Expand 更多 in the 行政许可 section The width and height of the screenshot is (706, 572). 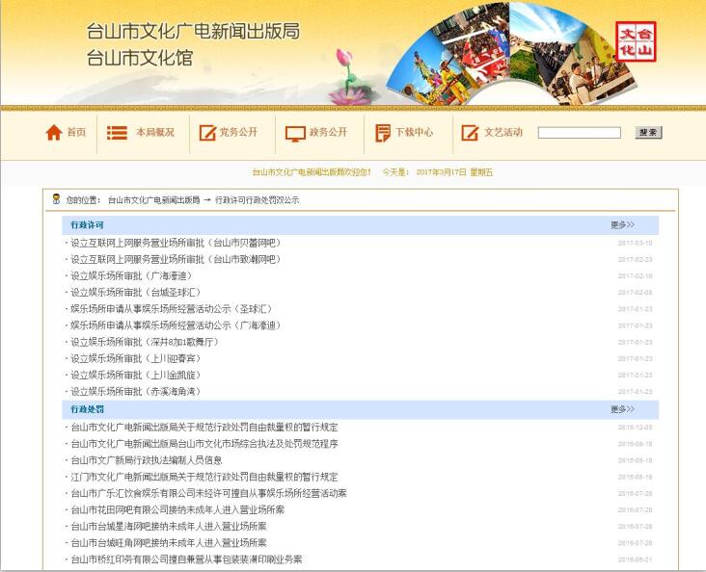click(x=622, y=225)
